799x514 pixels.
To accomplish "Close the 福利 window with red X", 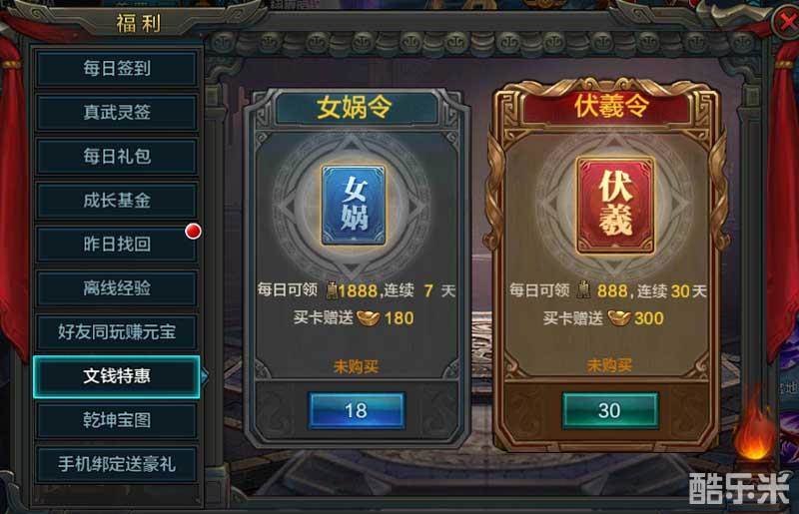I will tap(785, 21).
